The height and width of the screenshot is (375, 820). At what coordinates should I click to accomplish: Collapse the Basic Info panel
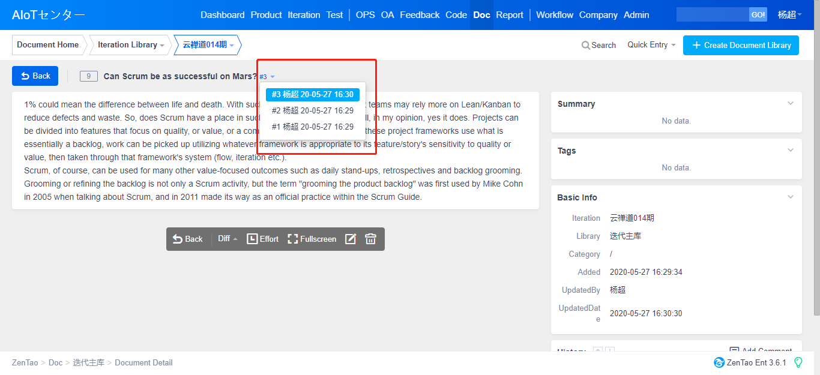pos(790,197)
